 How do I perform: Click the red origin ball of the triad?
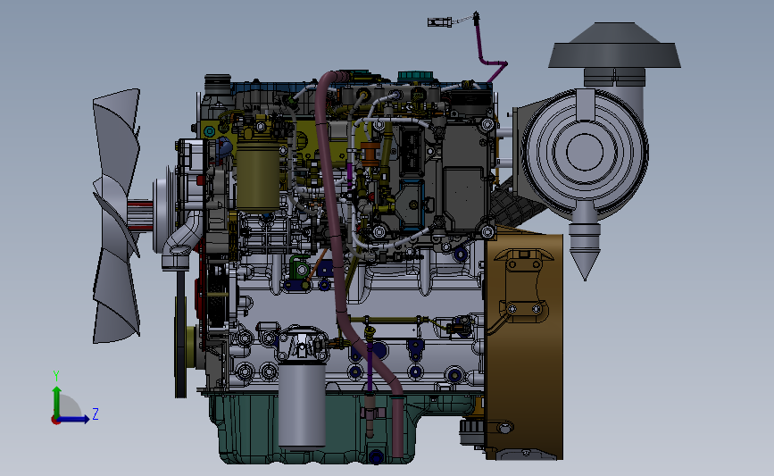pyautogui.click(x=55, y=421)
